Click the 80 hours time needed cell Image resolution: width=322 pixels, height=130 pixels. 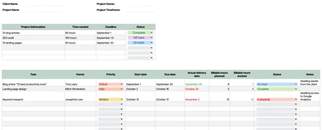[x=80, y=33]
